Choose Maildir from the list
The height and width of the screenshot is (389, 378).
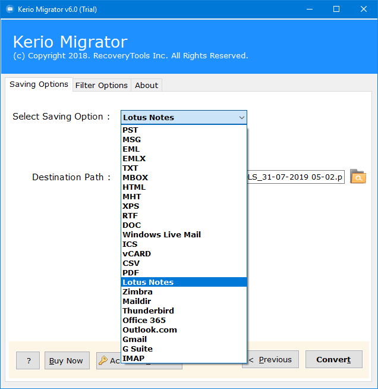[x=184, y=301]
